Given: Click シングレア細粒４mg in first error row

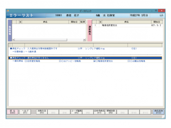Looking at the screenshot, I should point(95,49).
